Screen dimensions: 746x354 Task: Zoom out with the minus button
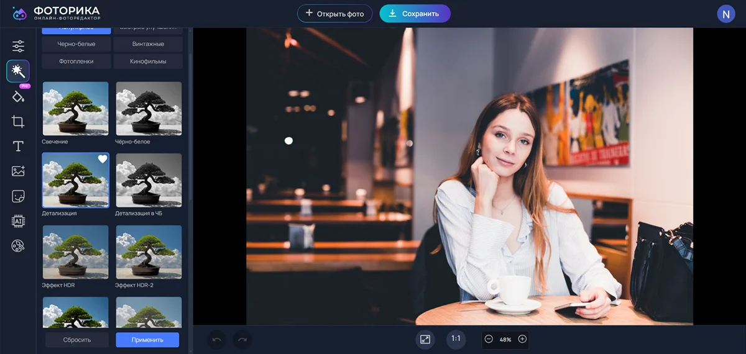click(x=489, y=339)
